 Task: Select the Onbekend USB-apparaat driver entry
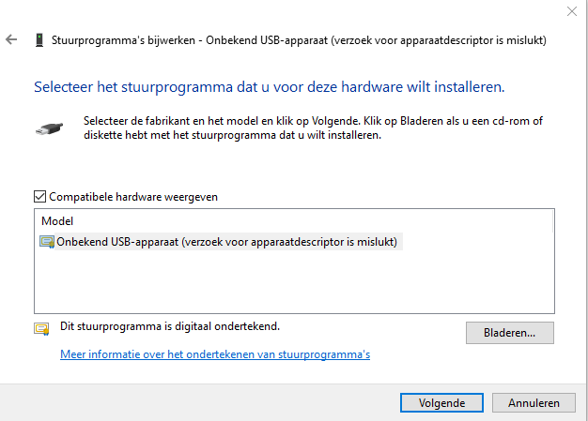[x=226, y=242]
